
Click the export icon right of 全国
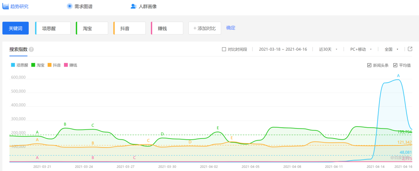tap(410, 49)
